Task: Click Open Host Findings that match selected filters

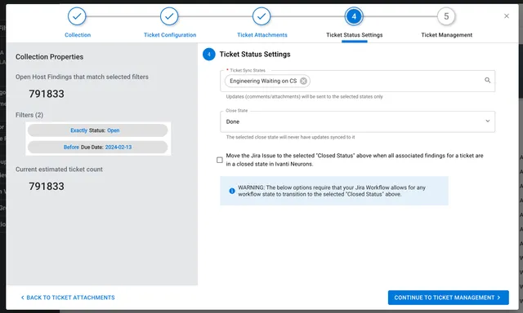Action: tap(82, 77)
